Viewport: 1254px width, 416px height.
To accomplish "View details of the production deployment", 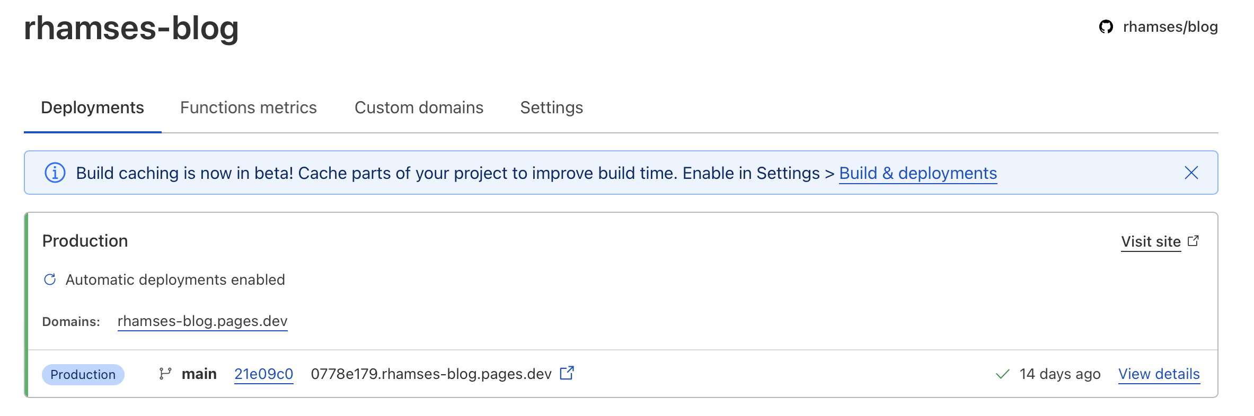I will (x=1159, y=374).
